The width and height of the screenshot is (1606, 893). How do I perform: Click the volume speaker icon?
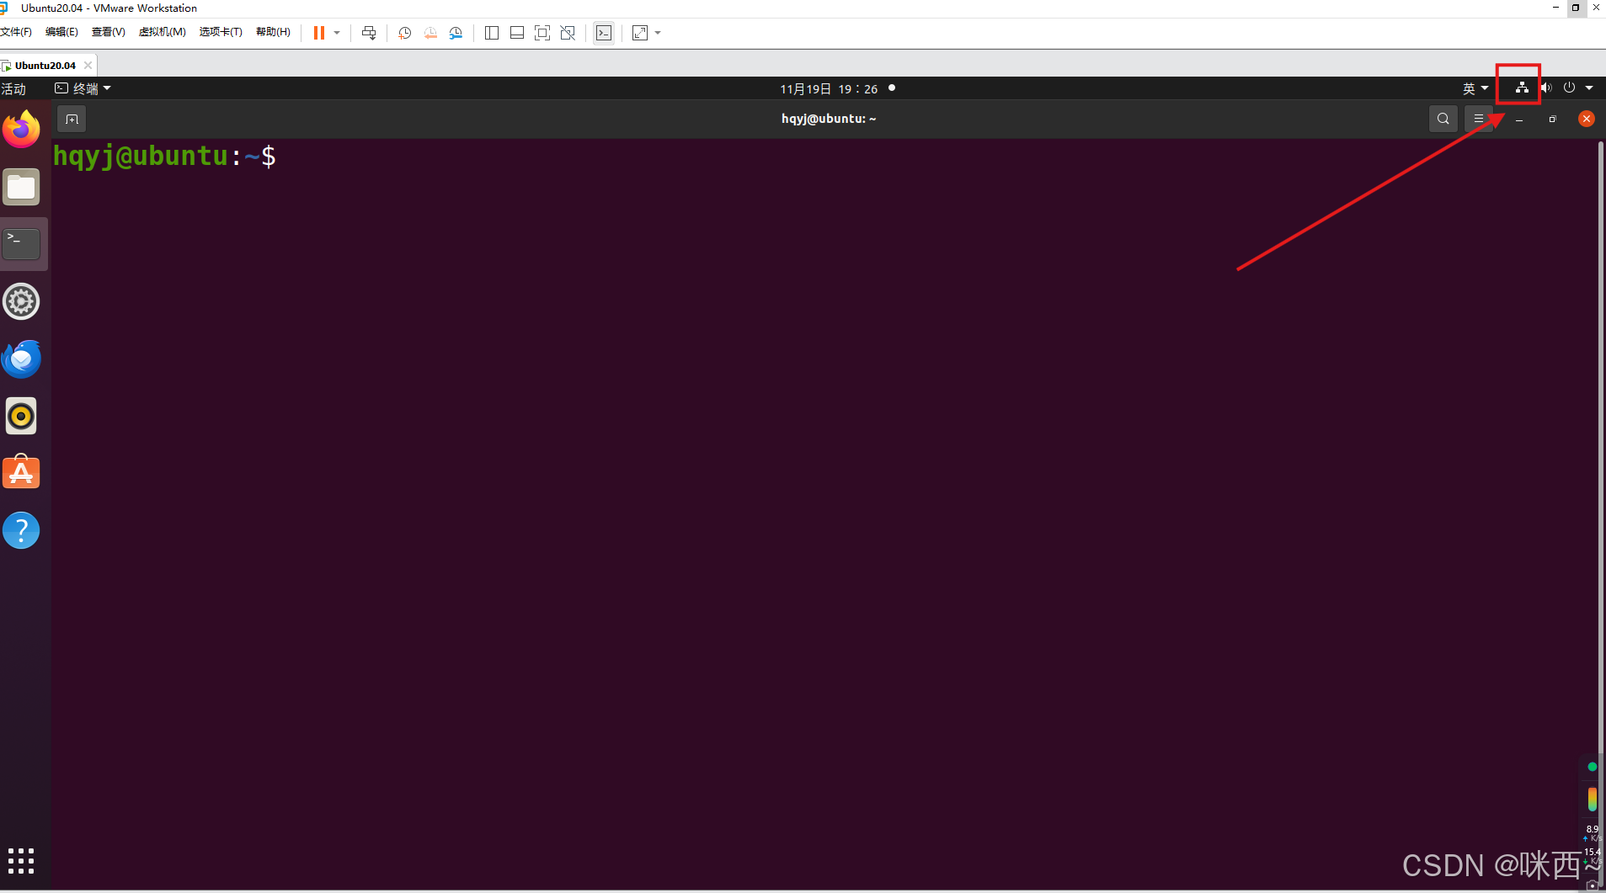(1545, 88)
